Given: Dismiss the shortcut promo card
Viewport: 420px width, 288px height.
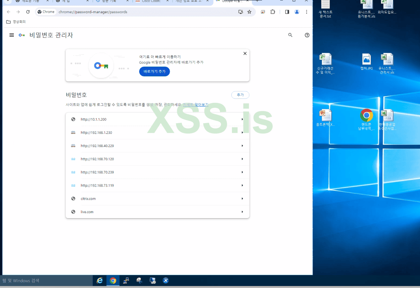Looking at the screenshot, I should coord(245,53).
